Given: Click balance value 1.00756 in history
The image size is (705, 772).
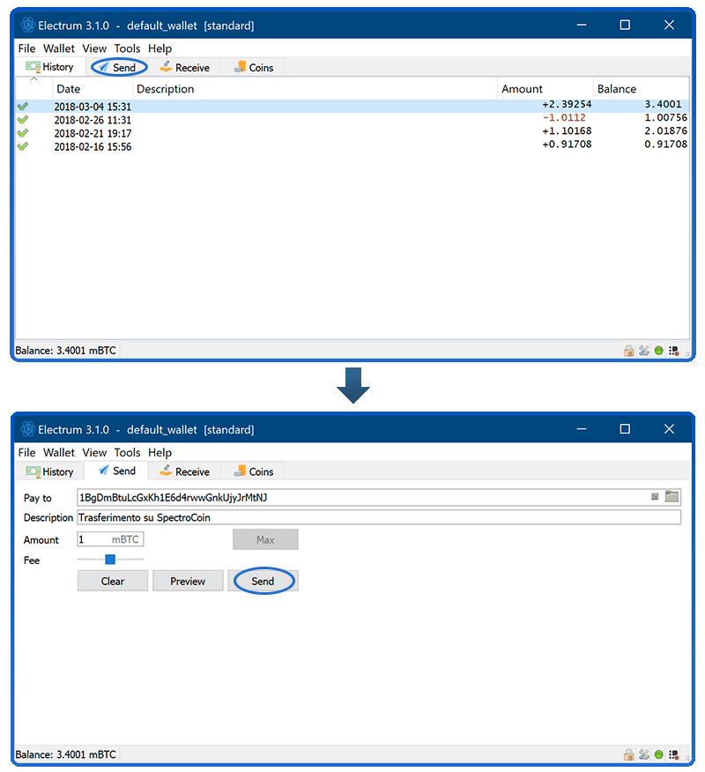Looking at the screenshot, I should tap(665, 118).
